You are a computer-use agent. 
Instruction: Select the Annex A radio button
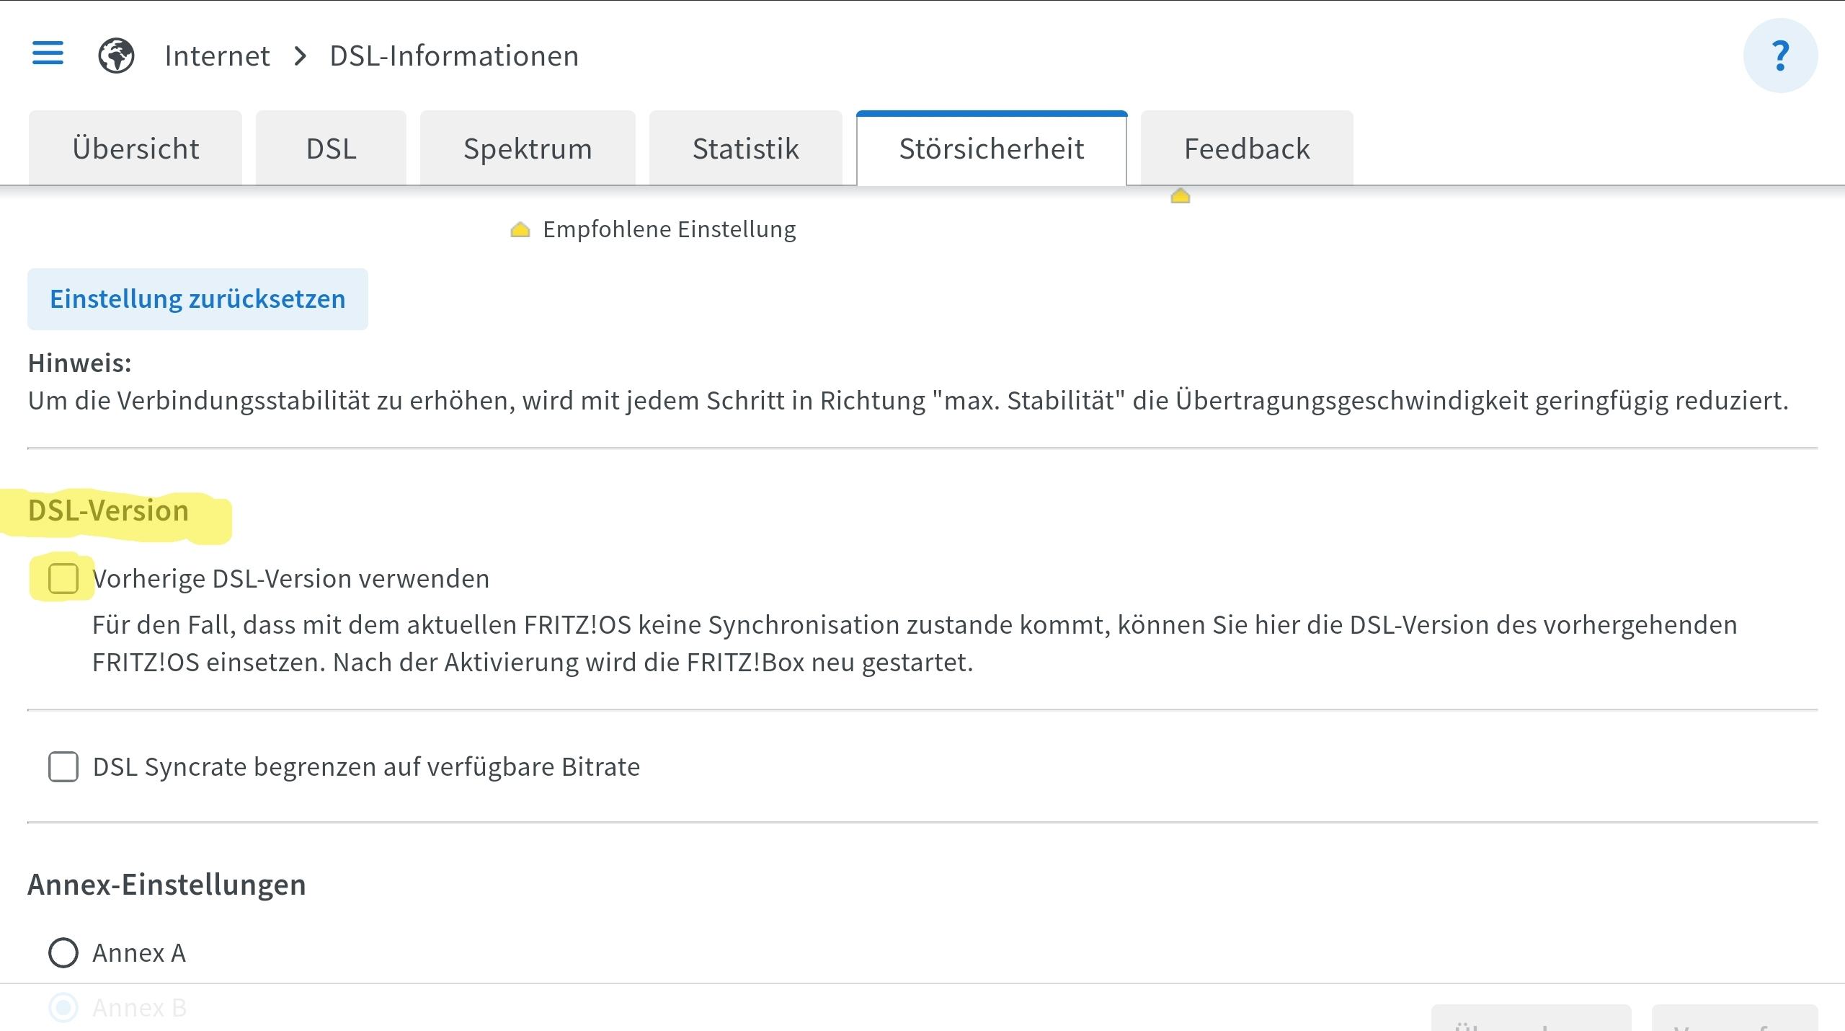pyautogui.click(x=63, y=952)
